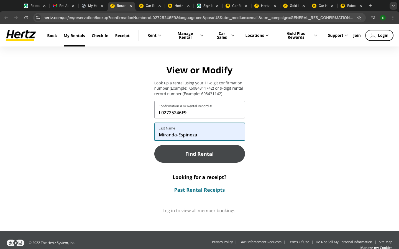399x249 pixels.
Task: Open the tab search dropdown chevron
Action: 393,6
